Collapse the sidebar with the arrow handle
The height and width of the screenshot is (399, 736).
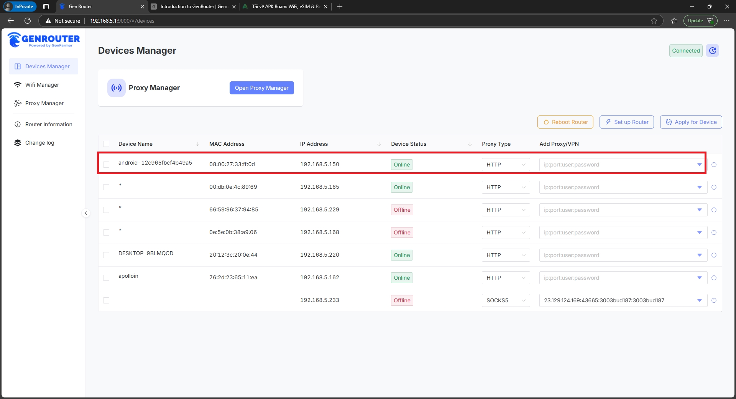pyautogui.click(x=86, y=213)
